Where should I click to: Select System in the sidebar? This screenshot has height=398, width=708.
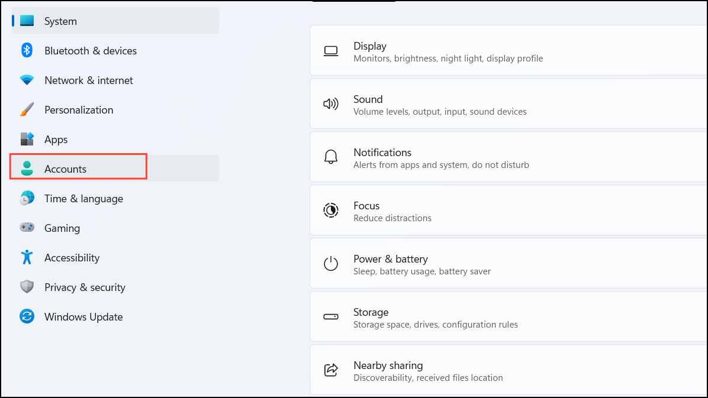click(60, 21)
